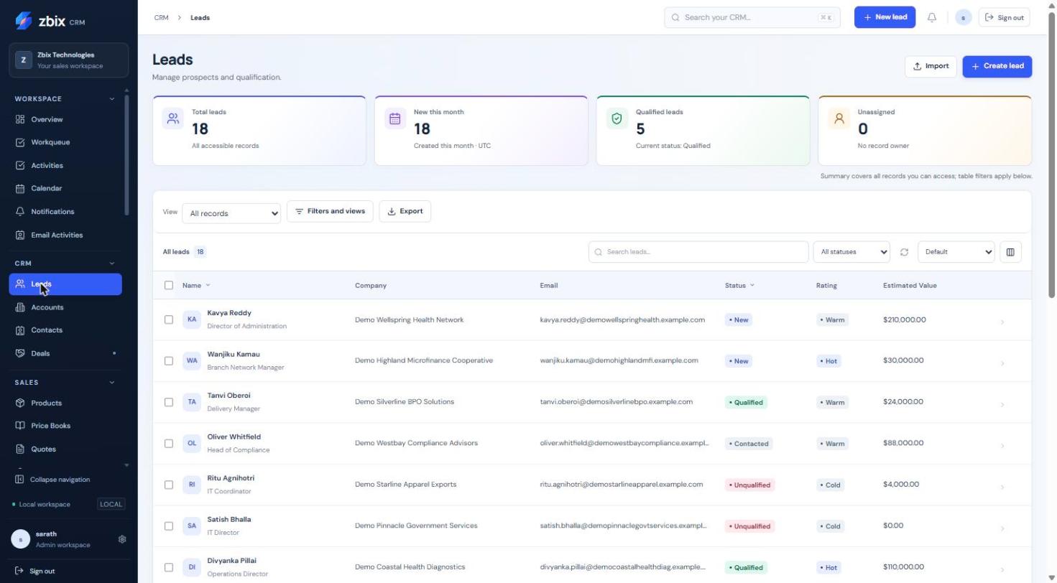Open Wanjiku Kamau row arrow
Image resolution: width=1057 pixels, height=583 pixels.
pos(1002,363)
